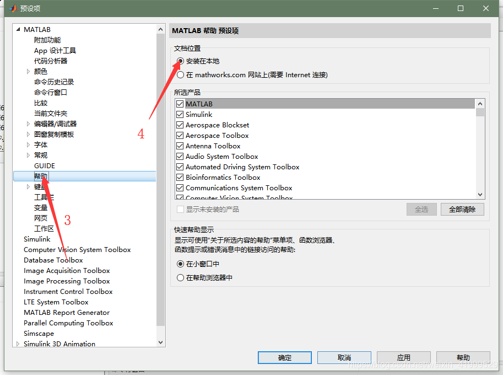Toggle the Aerospace Blockset checkbox

(180, 125)
